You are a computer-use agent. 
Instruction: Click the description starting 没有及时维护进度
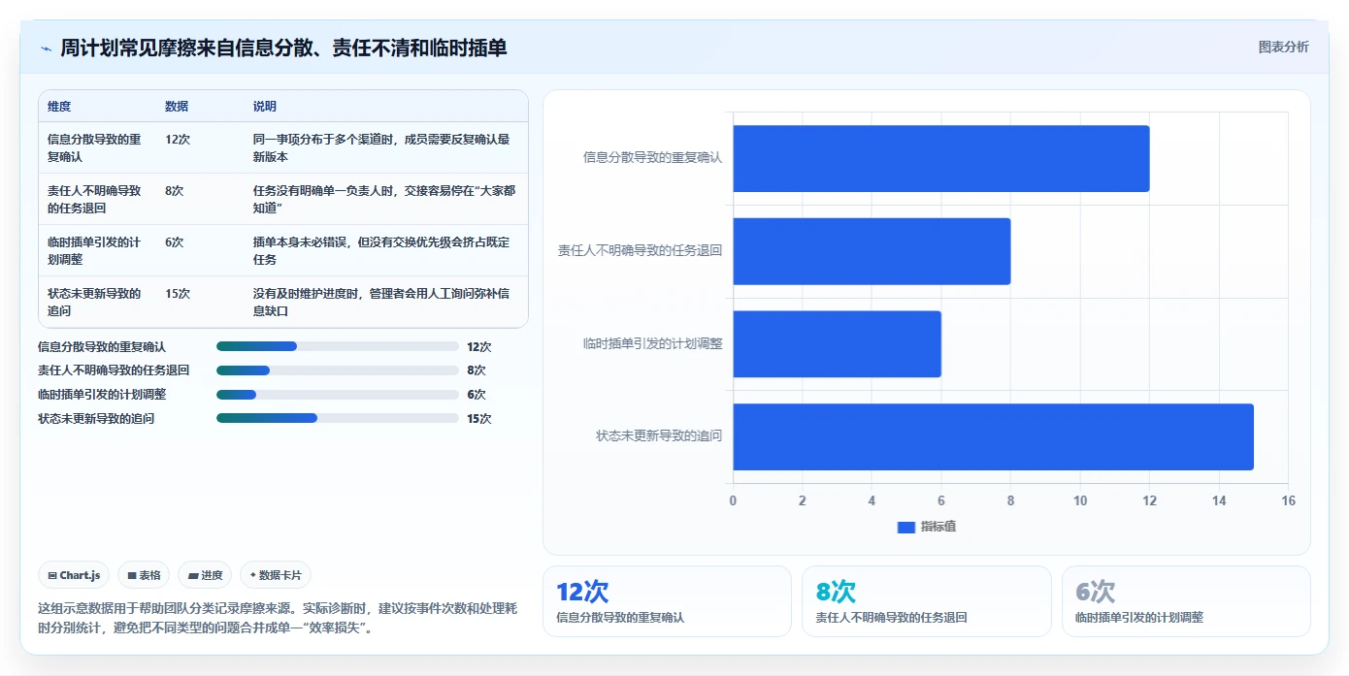pos(381,302)
